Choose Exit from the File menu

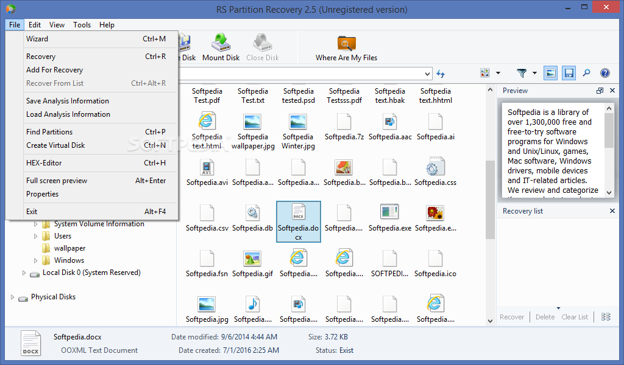tap(92, 212)
